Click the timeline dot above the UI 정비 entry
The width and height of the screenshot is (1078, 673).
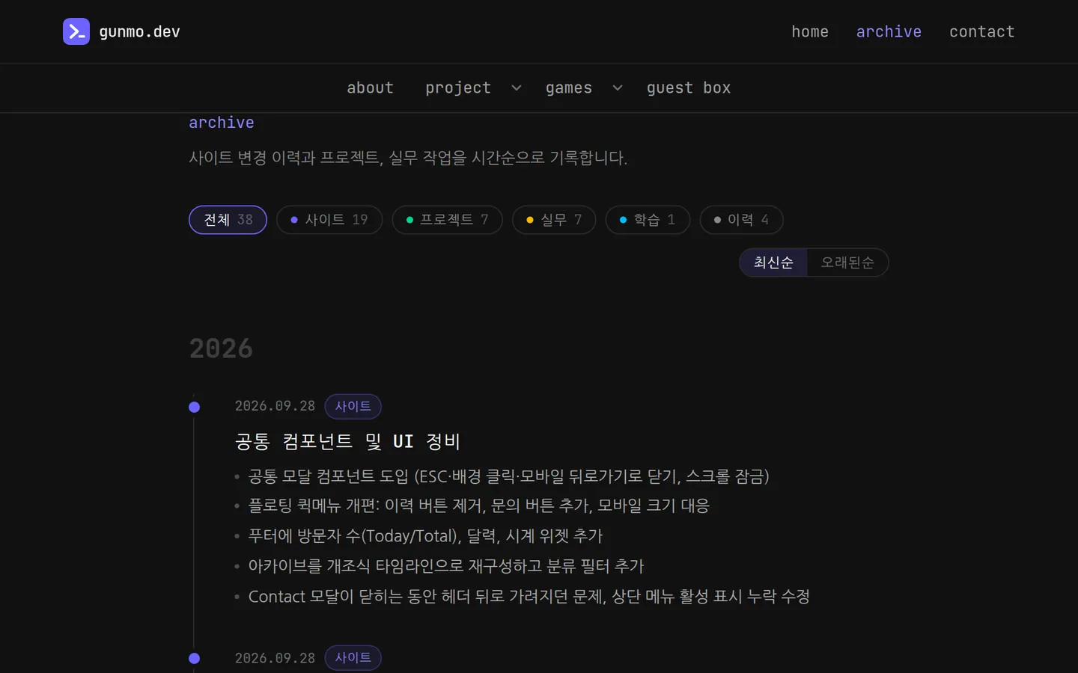tap(195, 408)
